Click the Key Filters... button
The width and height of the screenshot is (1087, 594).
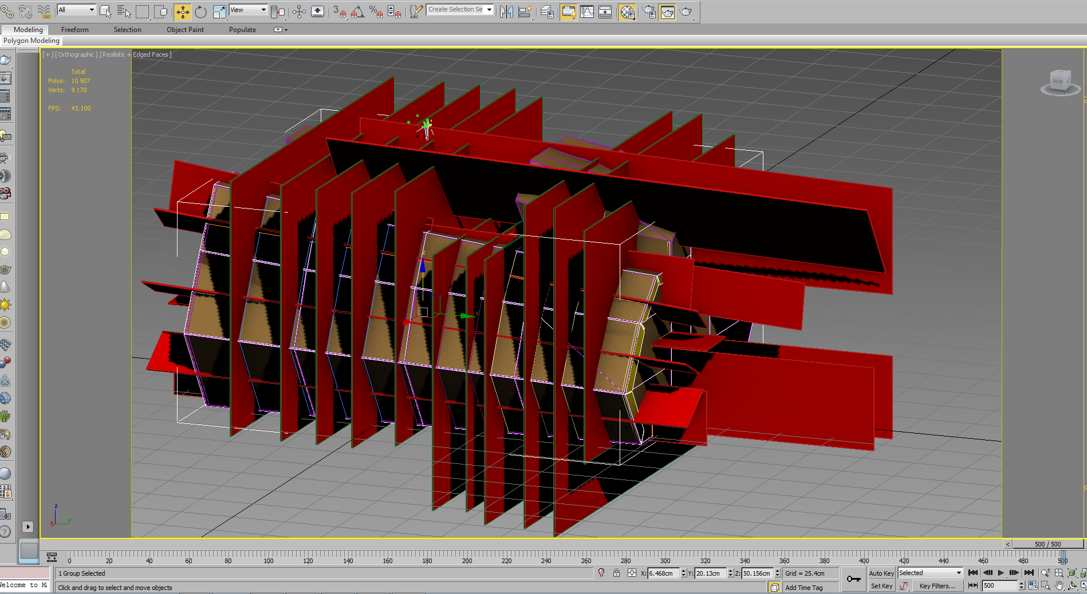click(x=937, y=586)
